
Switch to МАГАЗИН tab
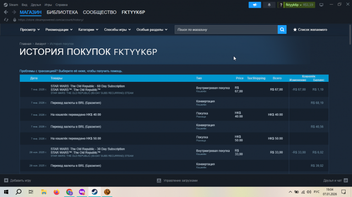tap(31, 12)
